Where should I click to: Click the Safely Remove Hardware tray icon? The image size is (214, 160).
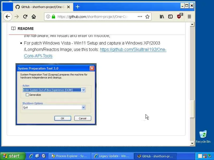tap(209, 156)
